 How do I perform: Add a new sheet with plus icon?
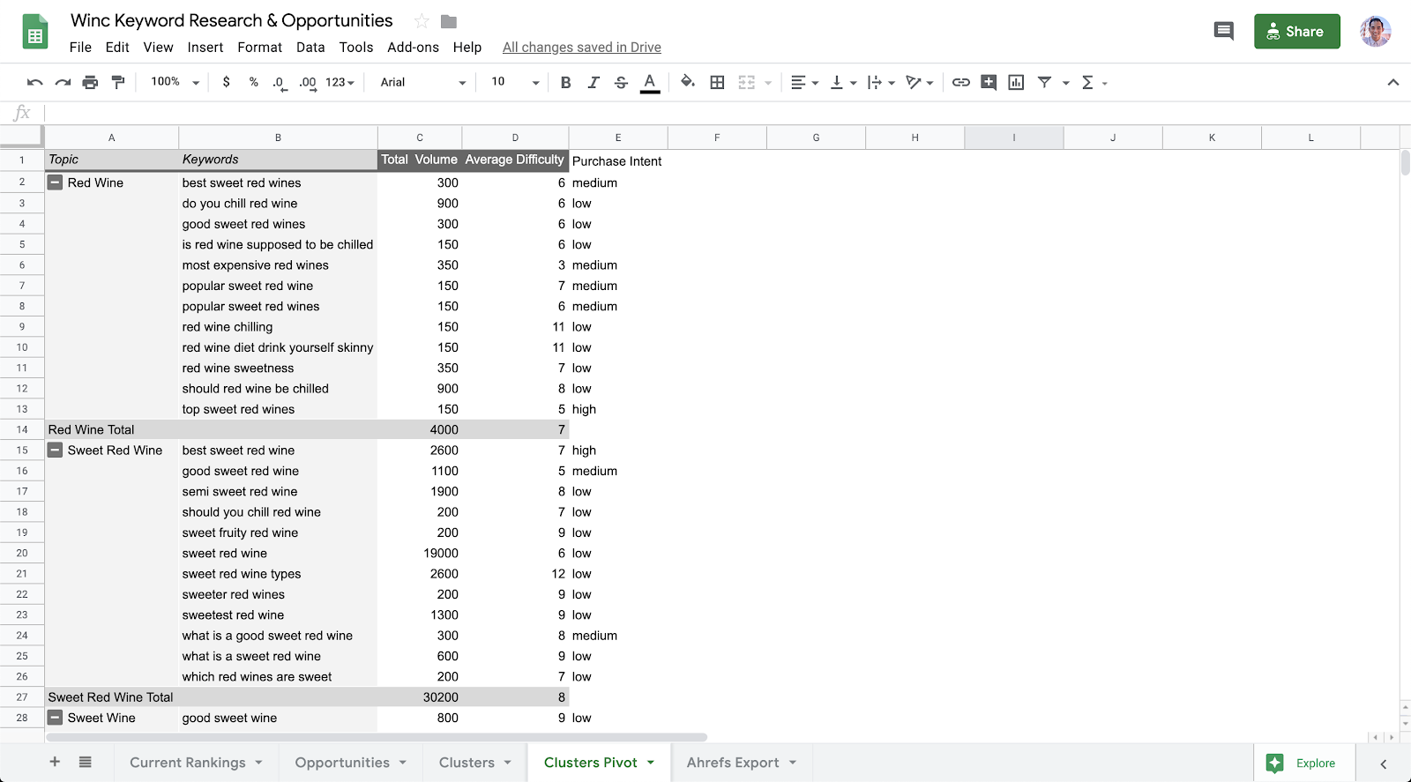point(55,762)
